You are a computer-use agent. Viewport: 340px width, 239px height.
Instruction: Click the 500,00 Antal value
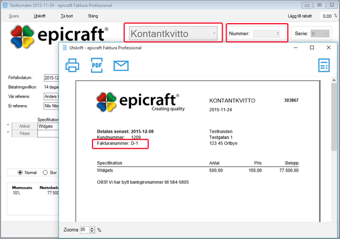(216, 171)
